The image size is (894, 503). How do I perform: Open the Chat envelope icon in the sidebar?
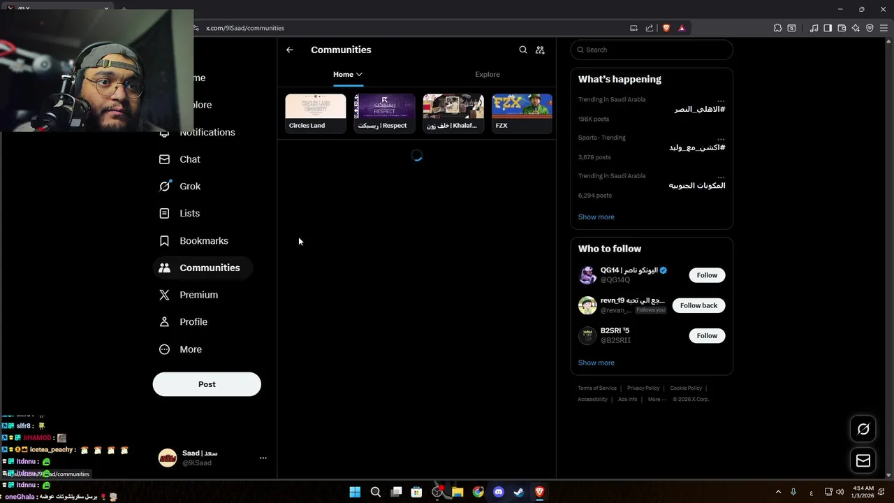[164, 159]
